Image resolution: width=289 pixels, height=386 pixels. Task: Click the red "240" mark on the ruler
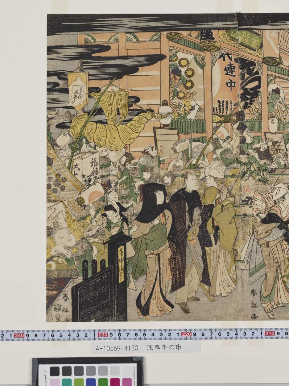click(x=19, y=335)
